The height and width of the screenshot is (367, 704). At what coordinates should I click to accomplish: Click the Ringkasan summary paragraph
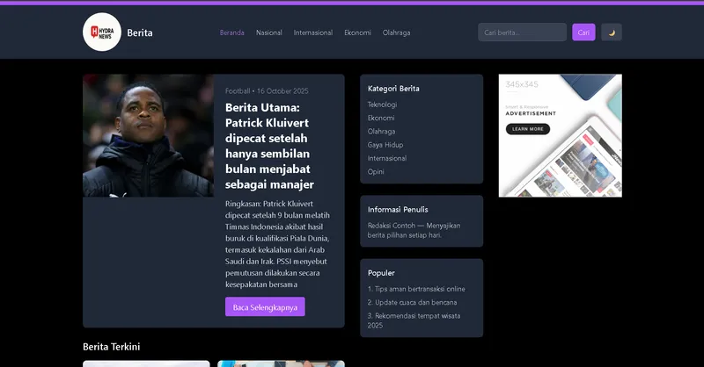(277, 244)
